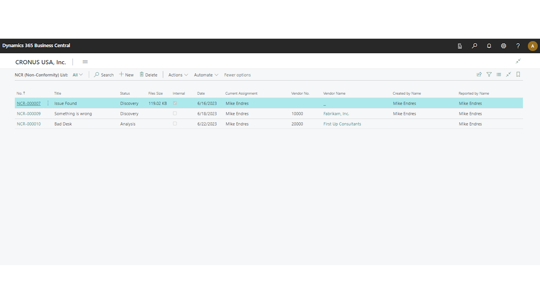Image resolution: width=540 pixels, height=304 pixels.
Task: Toggle Internal checkbox for NCR-000009
Action: click(175, 114)
